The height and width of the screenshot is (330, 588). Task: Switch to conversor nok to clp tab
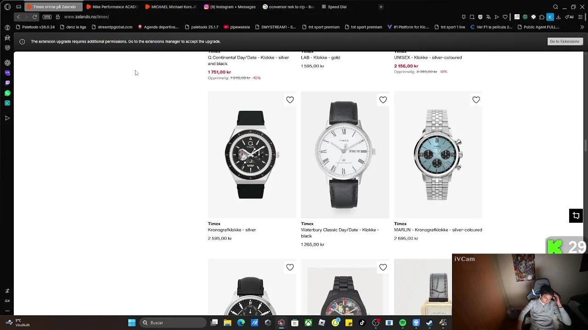tap(288, 7)
